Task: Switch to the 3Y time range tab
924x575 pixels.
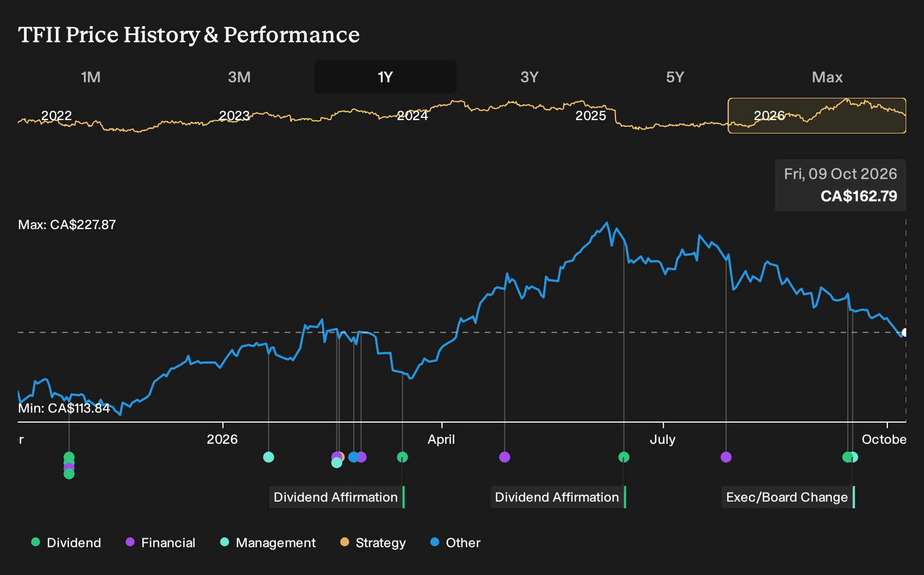Action: tap(529, 77)
